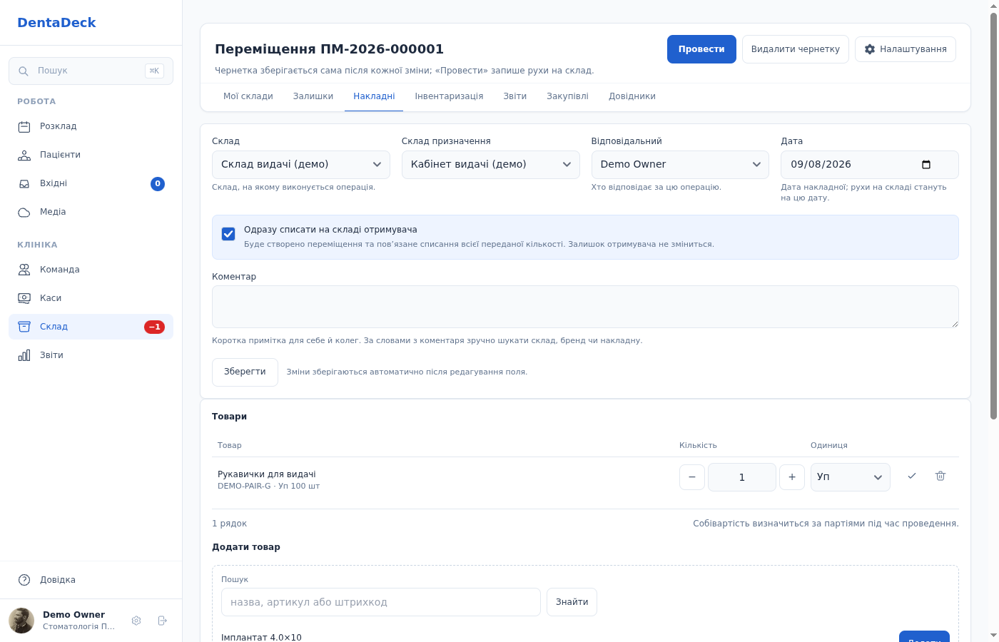Confirm the Рукавички row with checkmark icon
The image size is (999, 642).
pyautogui.click(x=912, y=476)
